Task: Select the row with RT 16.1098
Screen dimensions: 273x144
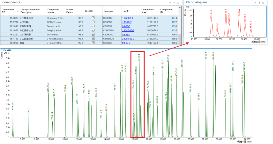Action: 89,26
